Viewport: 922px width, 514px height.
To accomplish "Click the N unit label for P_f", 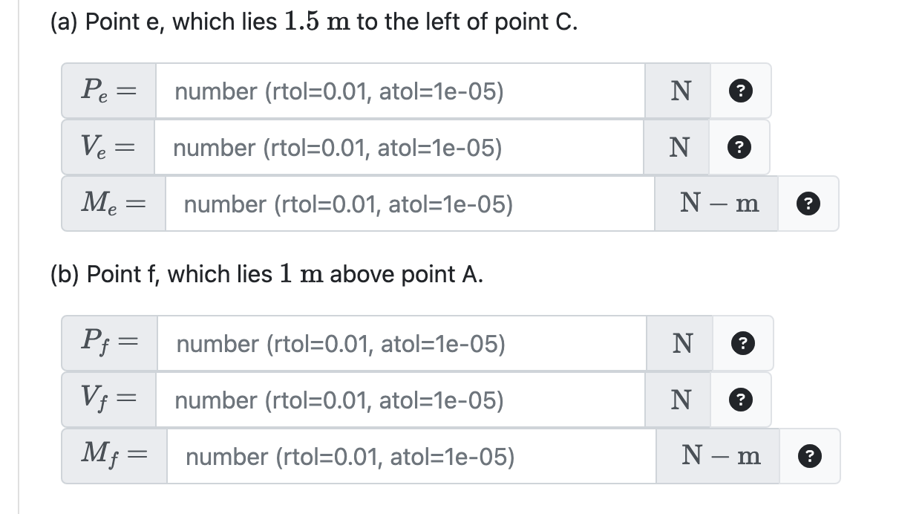I will 680,344.
